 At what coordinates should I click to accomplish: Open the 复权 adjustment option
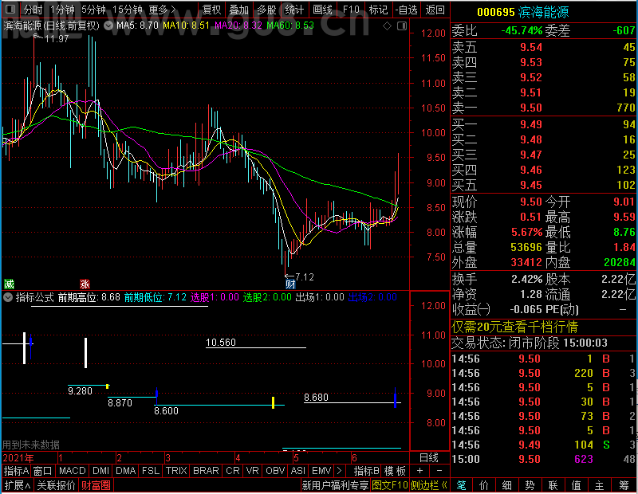(212, 10)
